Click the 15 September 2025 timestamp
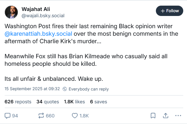This screenshot has width=187, height=124. [32, 89]
